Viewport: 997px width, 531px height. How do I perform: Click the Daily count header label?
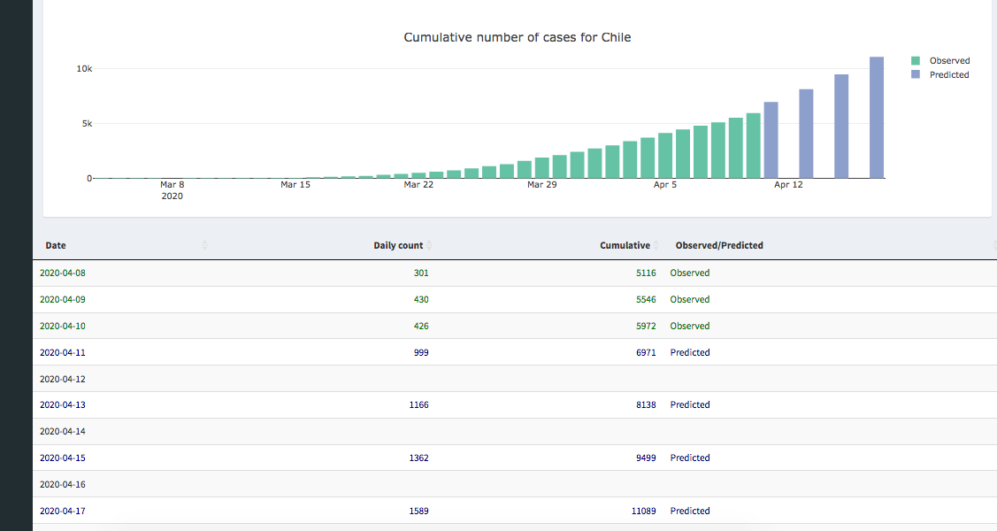(397, 245)
